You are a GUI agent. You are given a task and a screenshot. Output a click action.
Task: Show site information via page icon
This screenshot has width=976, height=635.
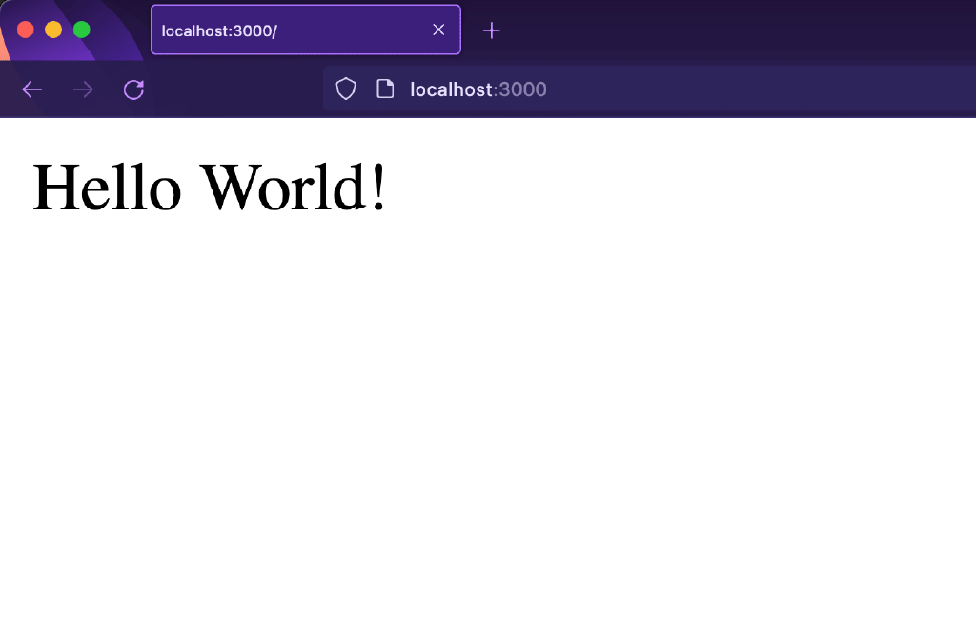point(385,89)
